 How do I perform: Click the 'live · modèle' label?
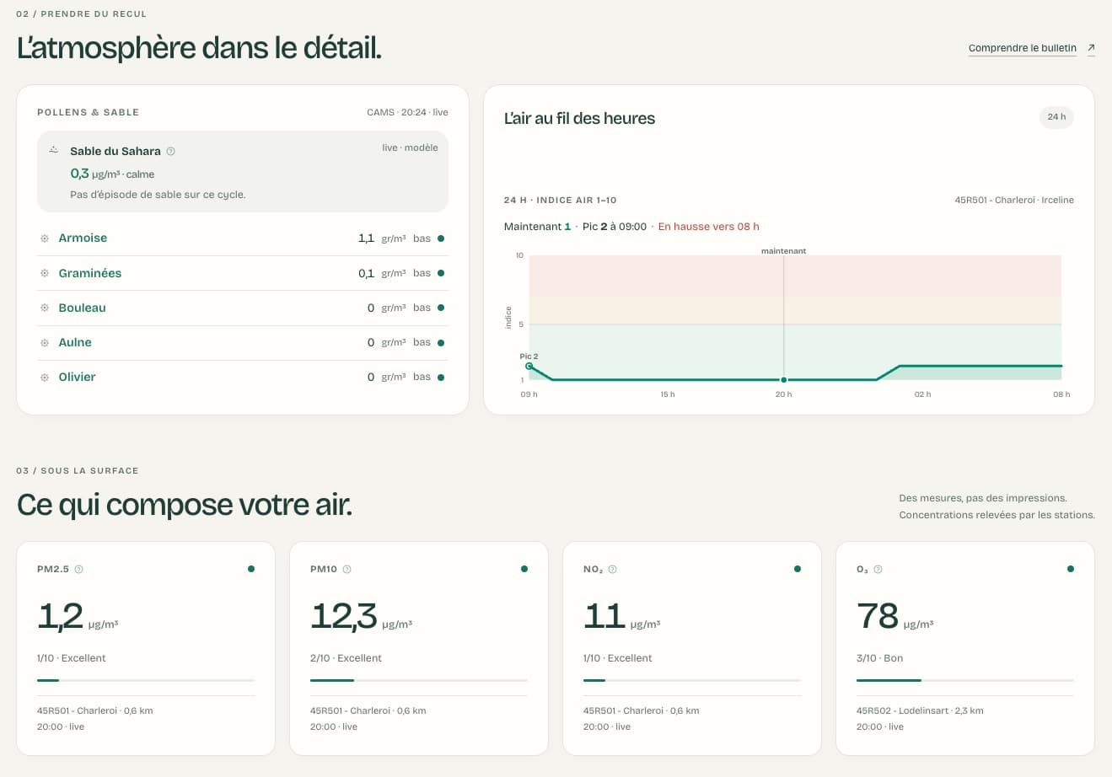click(410, 147)
